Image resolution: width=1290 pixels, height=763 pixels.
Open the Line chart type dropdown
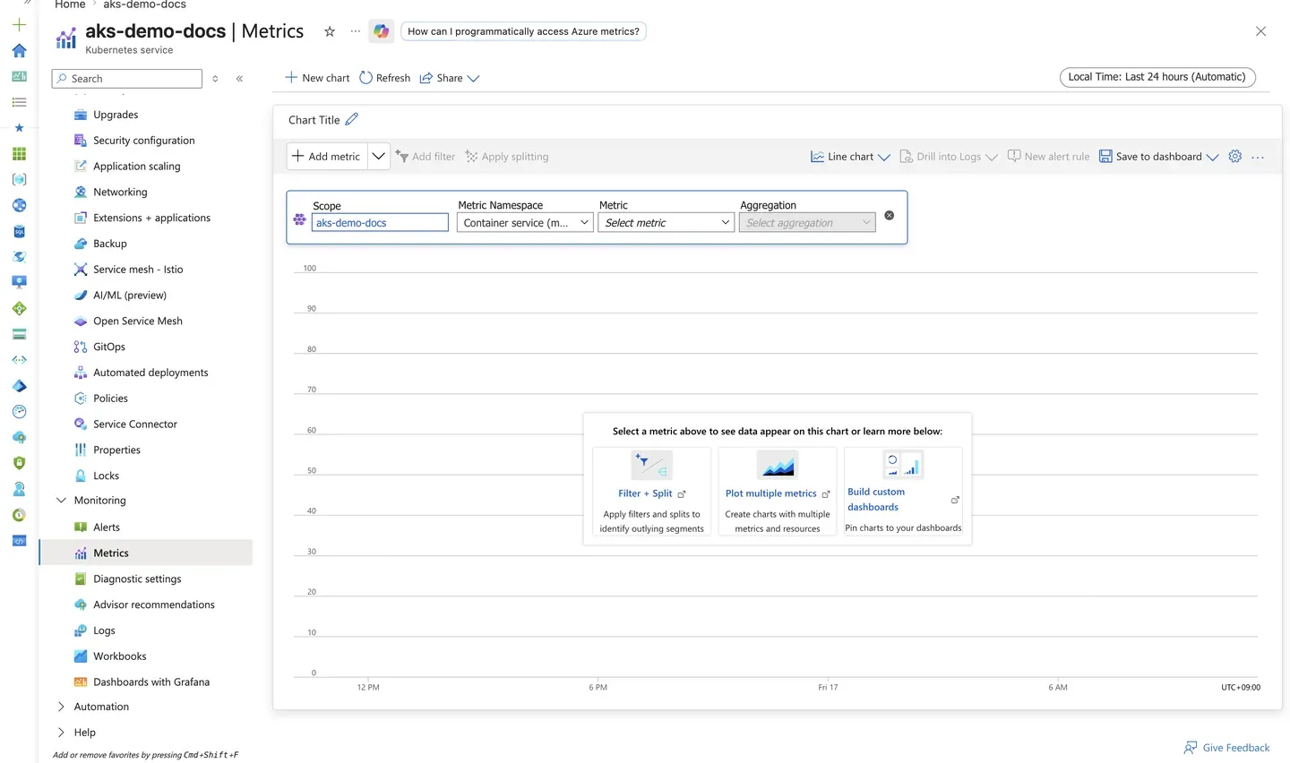(850, 157)
